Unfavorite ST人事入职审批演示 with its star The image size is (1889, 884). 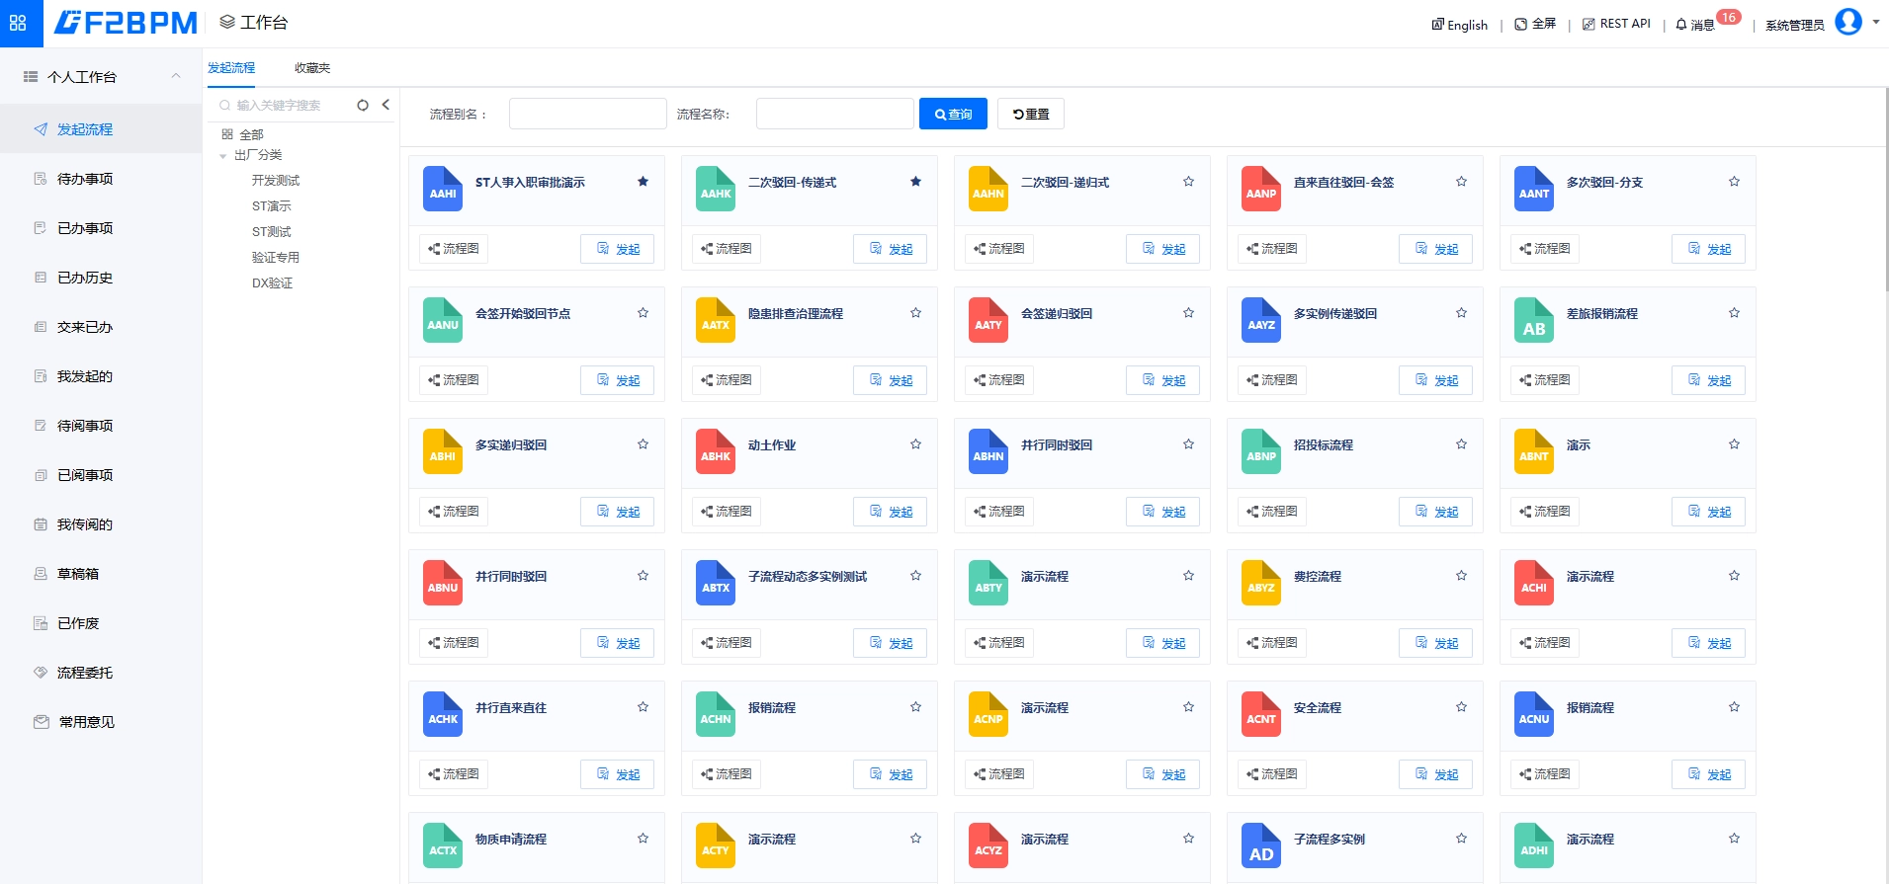pyautogui.click(x=644, y=182)
